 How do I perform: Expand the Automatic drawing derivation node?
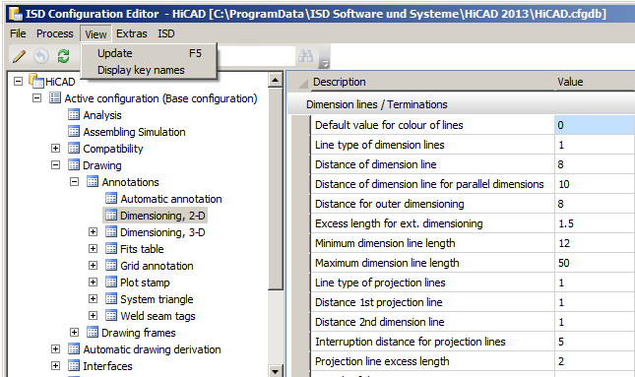[55, 349]
